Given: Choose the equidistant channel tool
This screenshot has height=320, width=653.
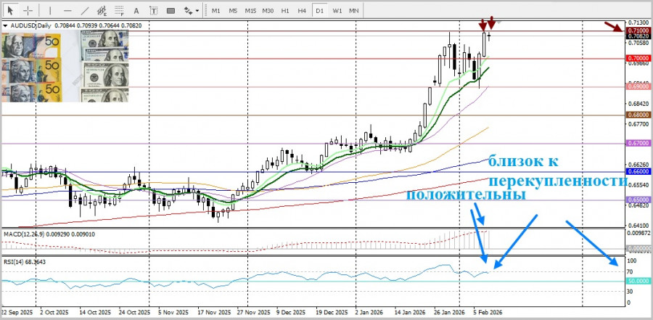Looking at the screenshot, I should [x=103, y=10].
